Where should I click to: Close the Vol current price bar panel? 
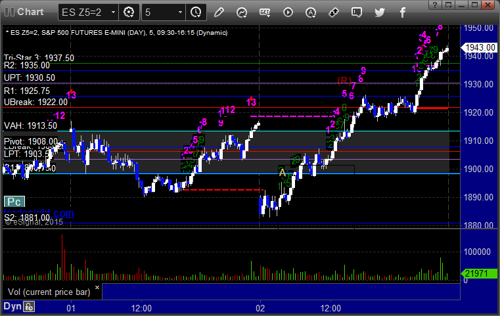[97, 287]
